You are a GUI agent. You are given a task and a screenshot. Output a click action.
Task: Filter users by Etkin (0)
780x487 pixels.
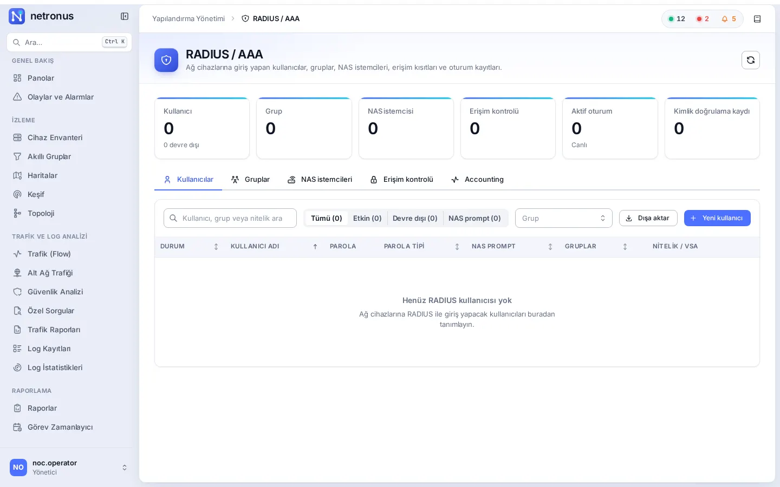pyautogui.click(x=367, y=218)
